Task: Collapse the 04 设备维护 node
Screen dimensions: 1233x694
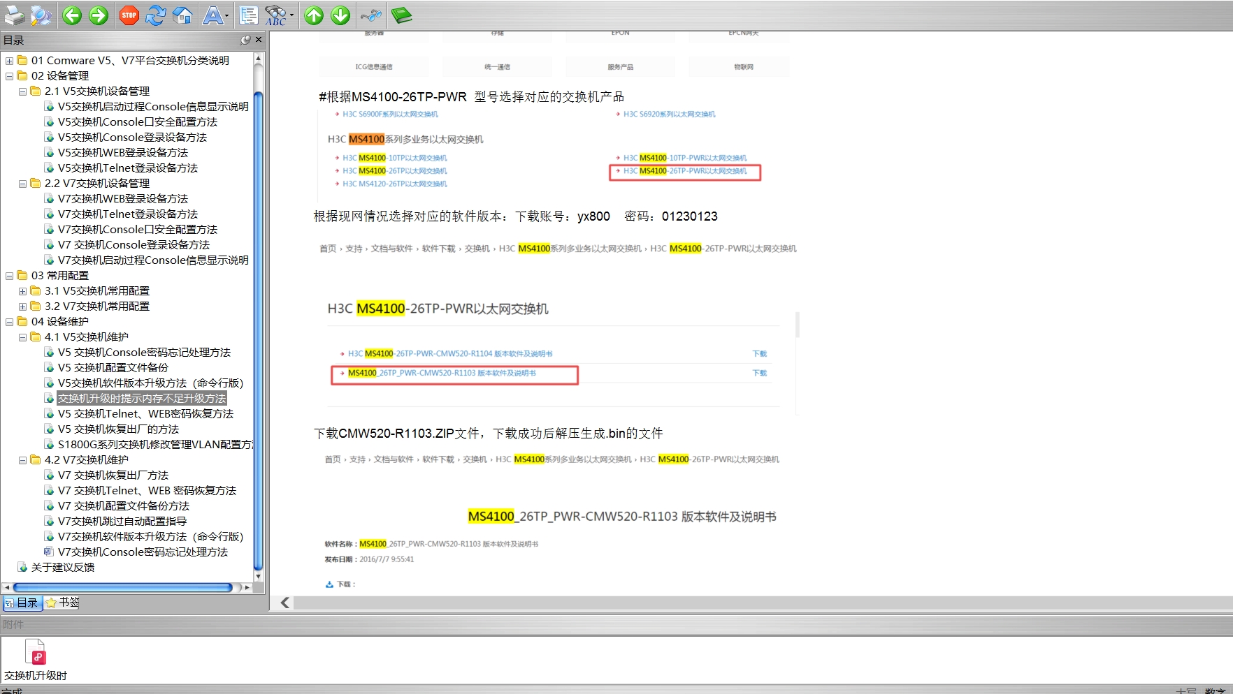Action: coord(9,322)
